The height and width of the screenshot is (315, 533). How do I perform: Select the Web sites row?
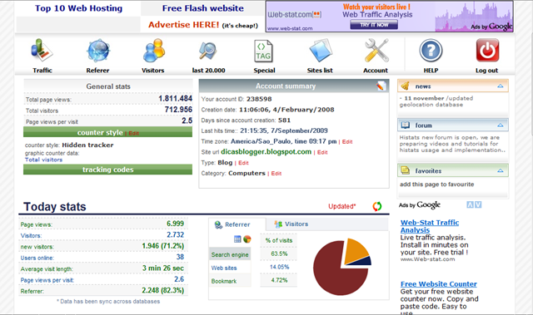(230, 268)
